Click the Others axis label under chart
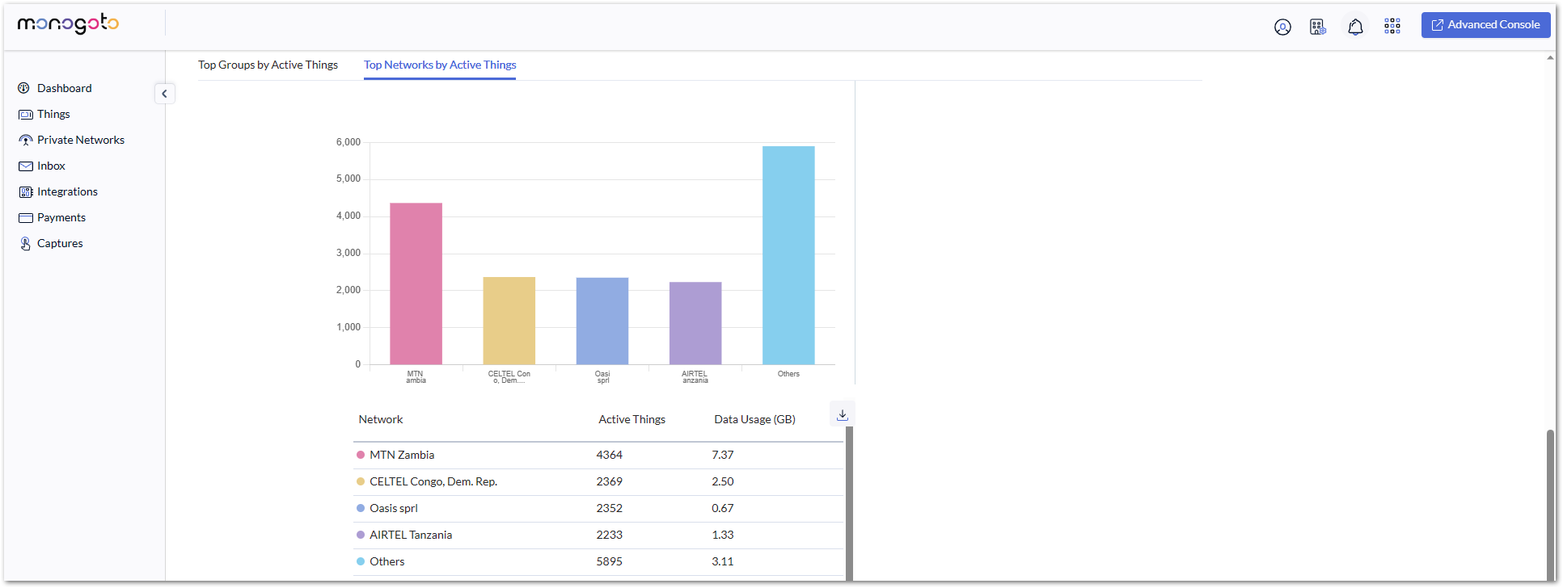 [x=788, y=374]
